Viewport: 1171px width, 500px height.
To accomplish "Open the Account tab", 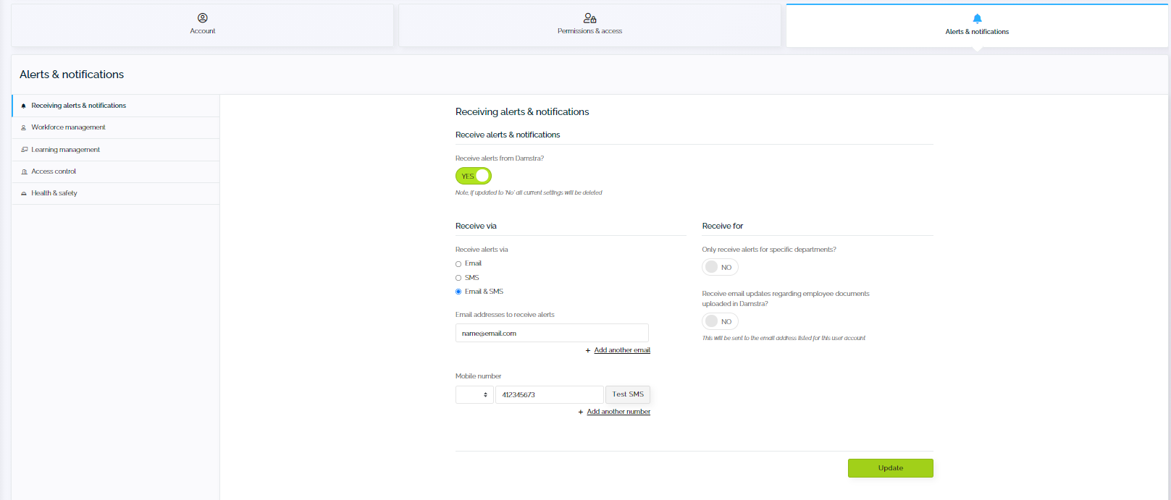I will click(x=203, y=25).
